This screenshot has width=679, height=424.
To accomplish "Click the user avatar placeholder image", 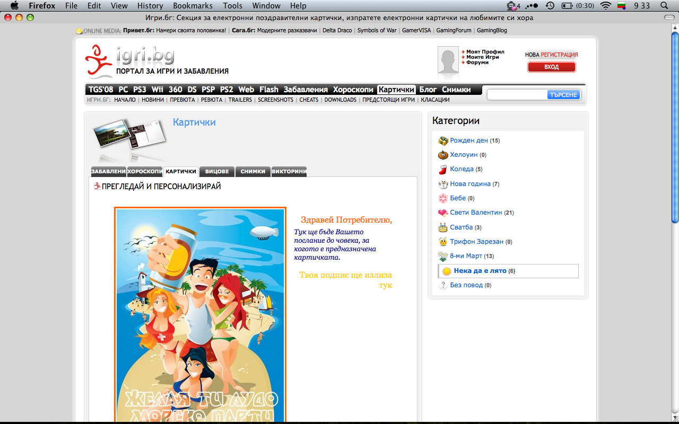I will (448, 59).
